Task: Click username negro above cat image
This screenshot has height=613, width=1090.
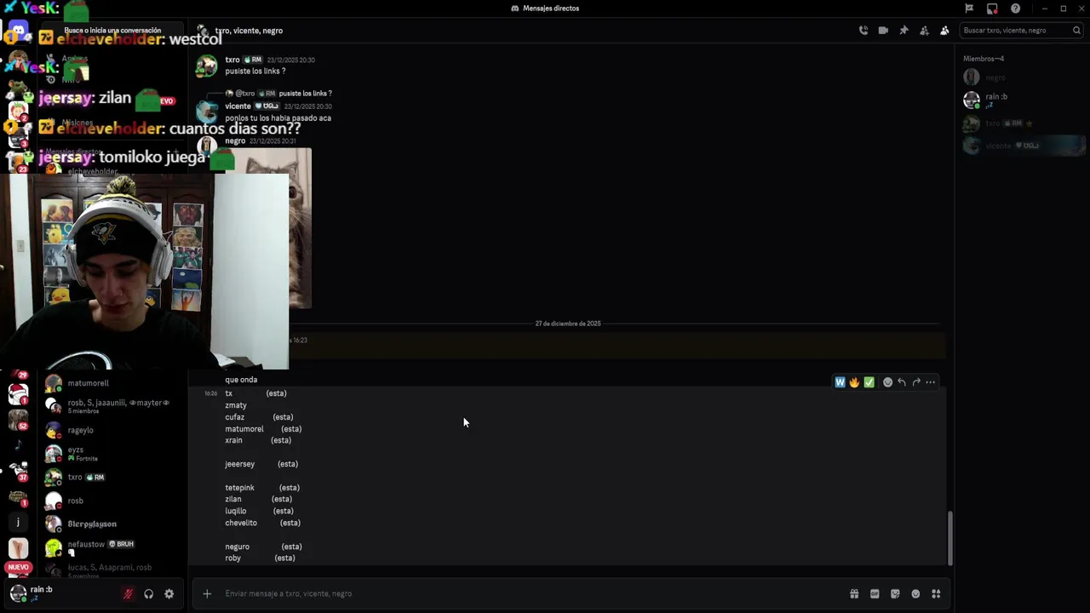Action: pos(235,140)
